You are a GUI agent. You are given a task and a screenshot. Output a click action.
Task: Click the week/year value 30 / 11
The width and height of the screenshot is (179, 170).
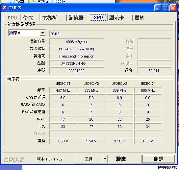coord(154,71)
